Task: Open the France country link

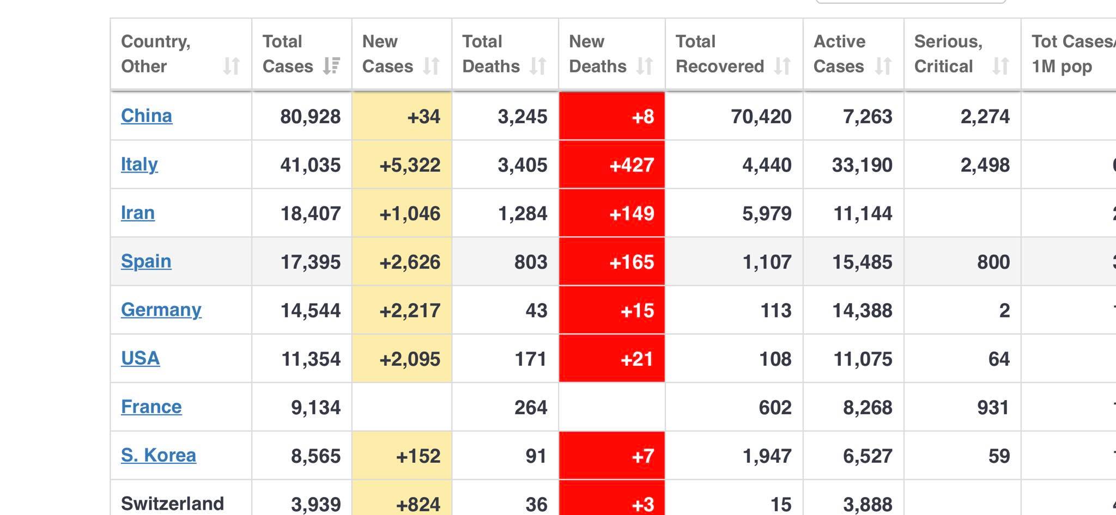Action: click(x=151, y=407)
